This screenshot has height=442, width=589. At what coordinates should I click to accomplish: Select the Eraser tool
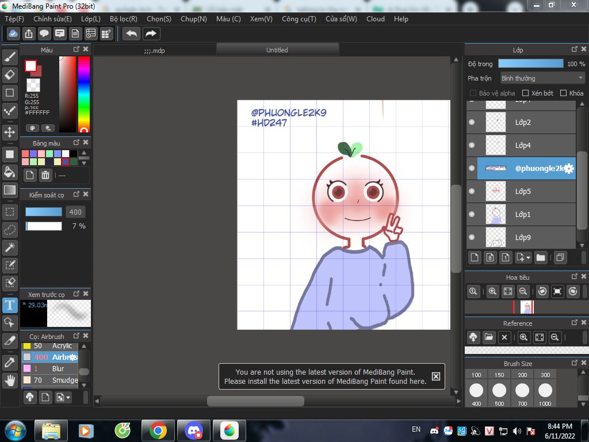pyautogui.click(x=10, y=75)
